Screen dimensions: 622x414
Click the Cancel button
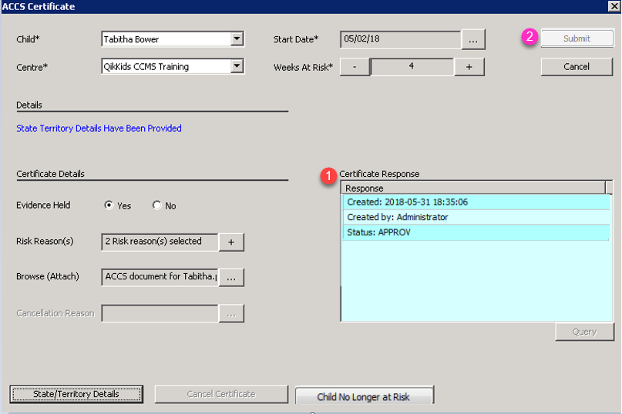[577, 67]
